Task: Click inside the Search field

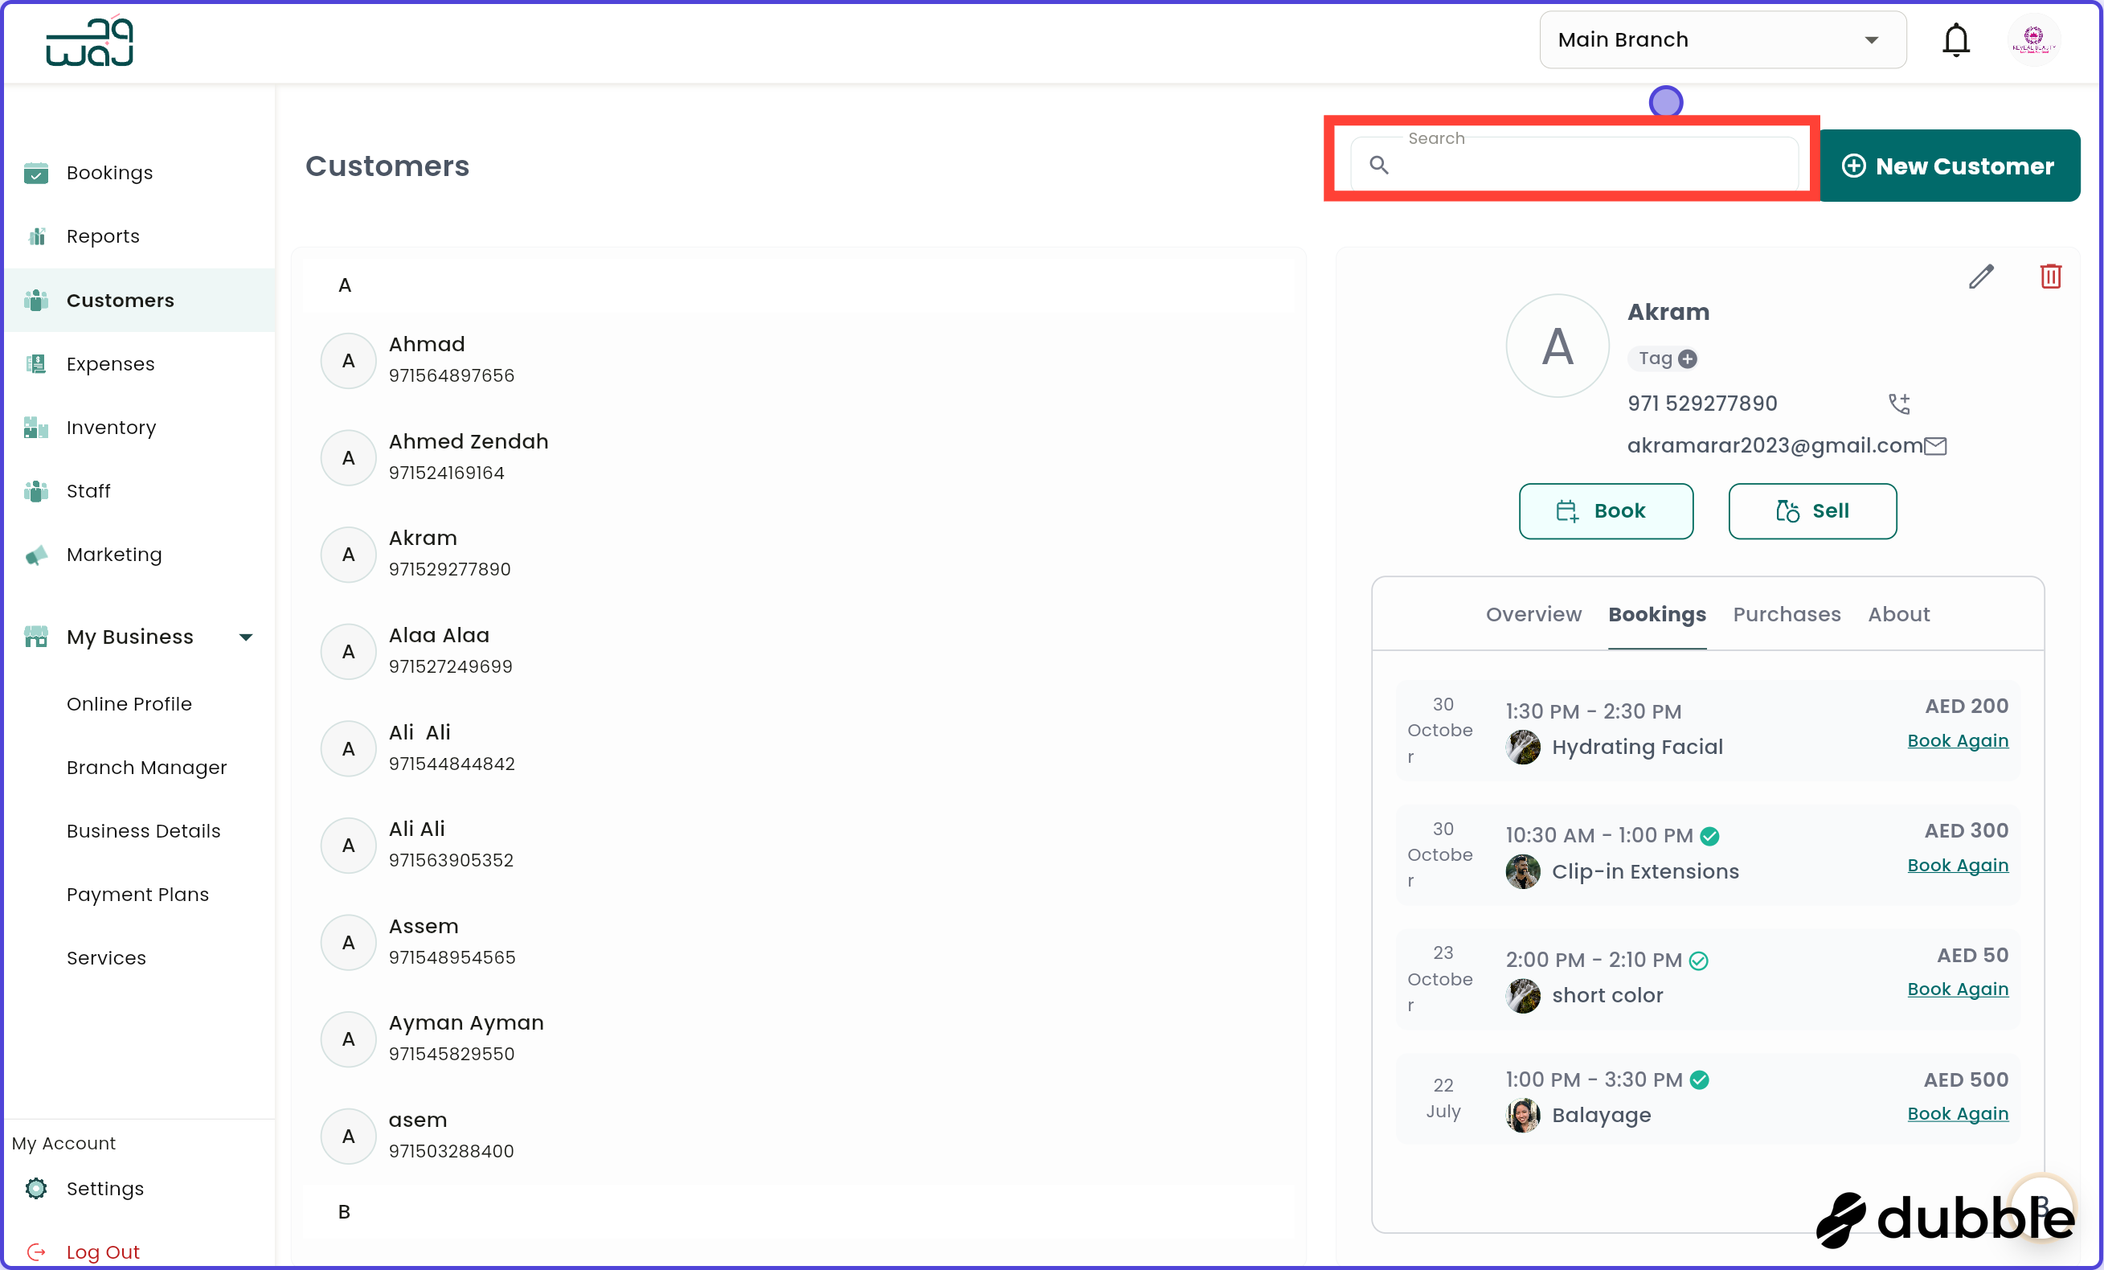Action: [1575, 164]
